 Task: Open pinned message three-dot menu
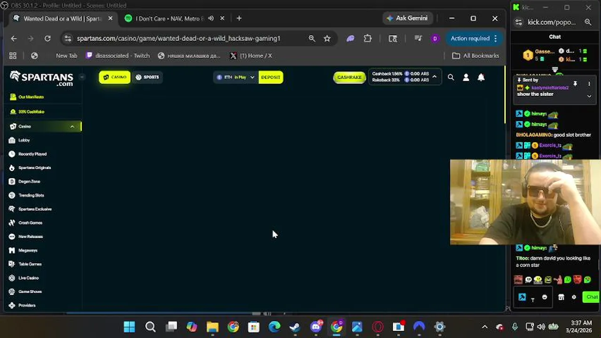pyautogui.click(x=589, y=84)
